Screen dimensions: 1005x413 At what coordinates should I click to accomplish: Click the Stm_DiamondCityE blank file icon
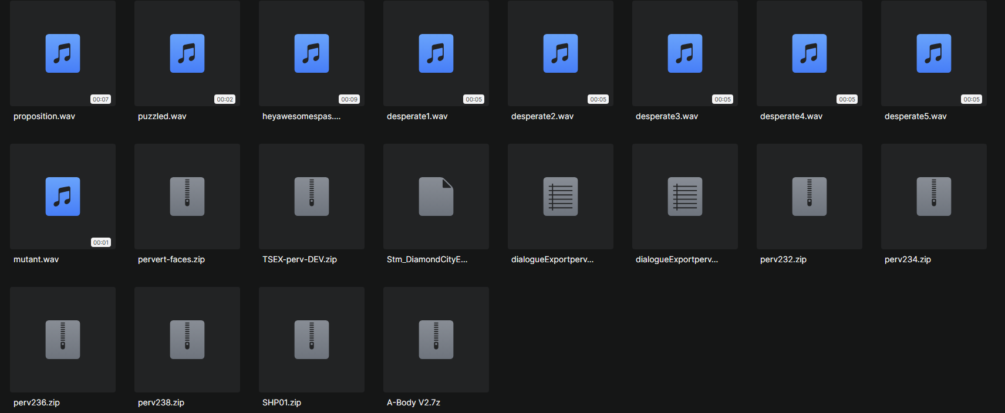[x=436, y=197]
